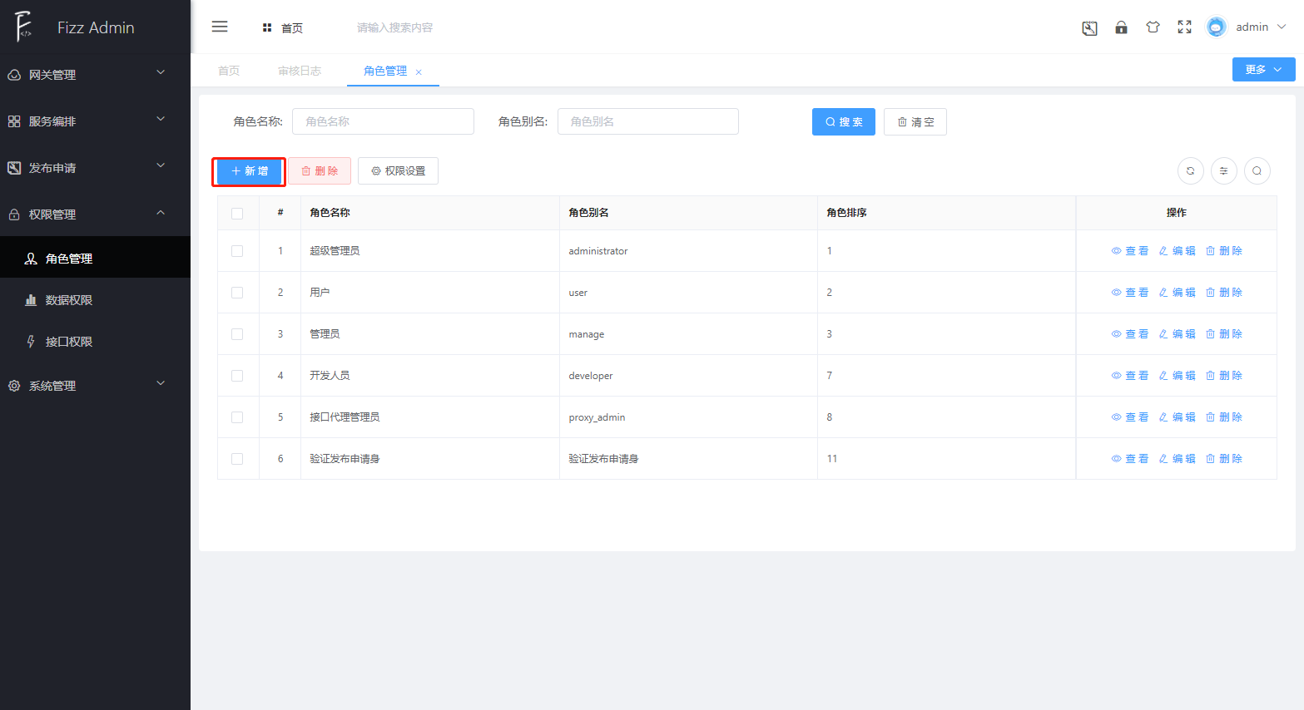Check the 用户 row checkbox
1304x710 pixels.
click(x=237, y=293)
